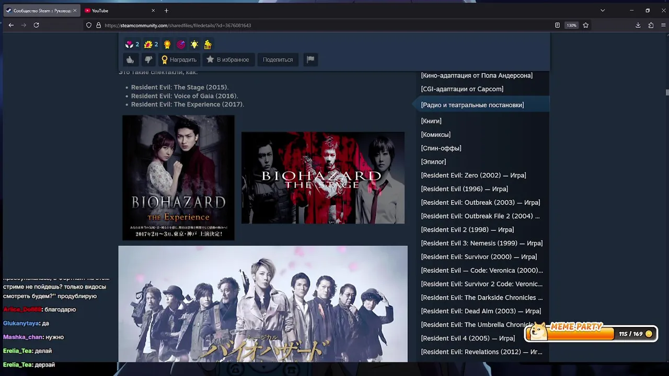The height and width of the screenshot is (376, 669).
Task: Jump to The Darkside Chronicles section
Action: click(x=482, y=297)
